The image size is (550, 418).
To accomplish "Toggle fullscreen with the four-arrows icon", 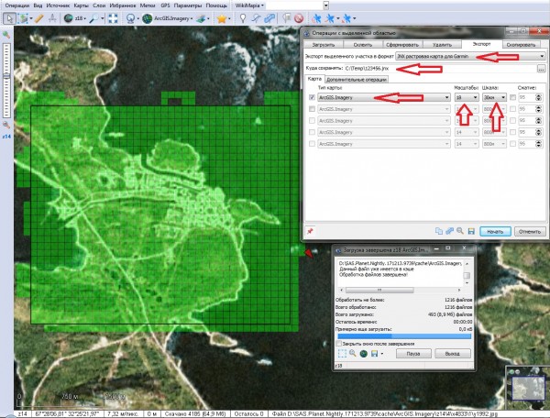I will pos(113,18).
